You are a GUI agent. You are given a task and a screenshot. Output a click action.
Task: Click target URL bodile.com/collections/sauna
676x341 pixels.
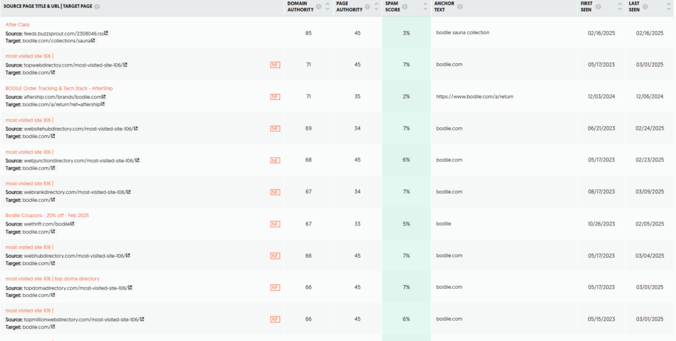57,41
